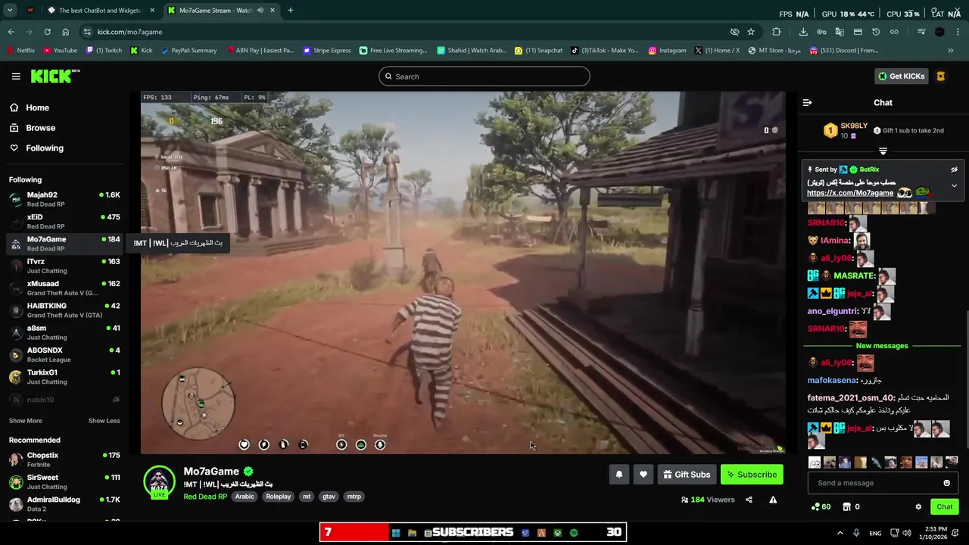
Task: Open browser downloads icon
Action: click(x=803, y=32)
